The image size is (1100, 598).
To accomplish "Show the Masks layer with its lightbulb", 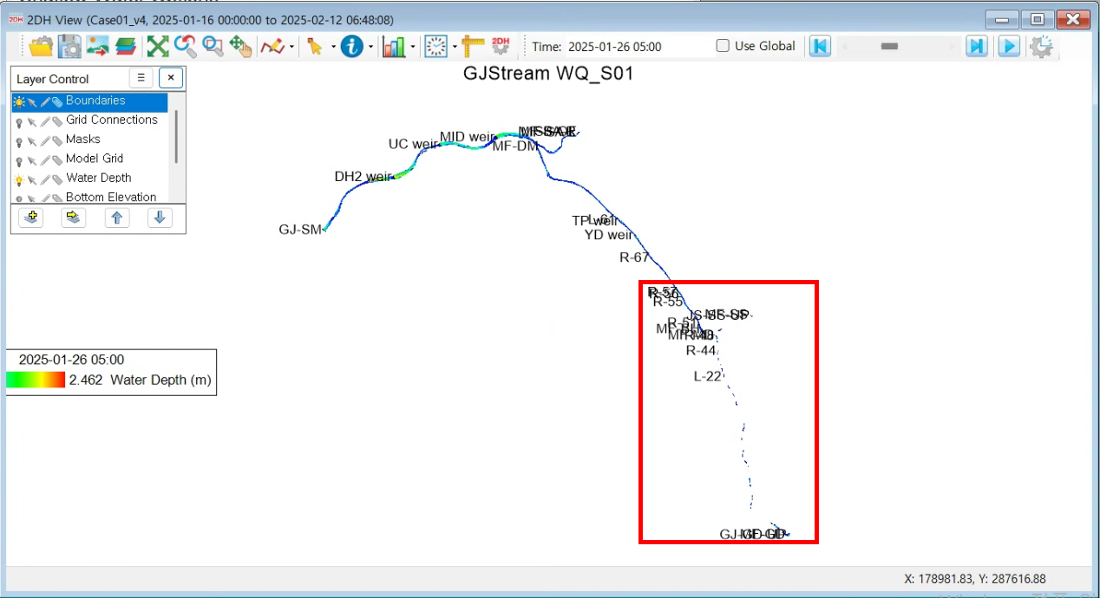I will coord(19,140).
